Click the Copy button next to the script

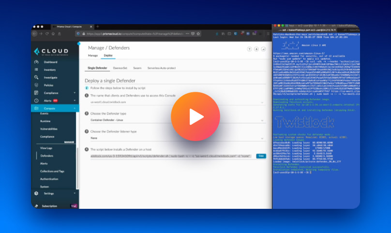click(261, 156)
